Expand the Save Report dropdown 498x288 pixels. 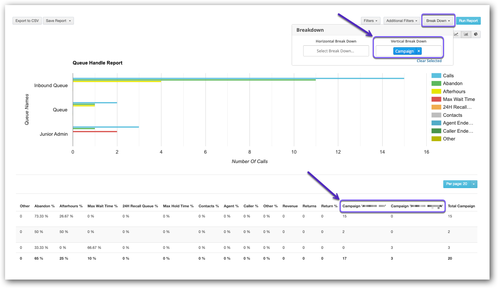point(58,21)
